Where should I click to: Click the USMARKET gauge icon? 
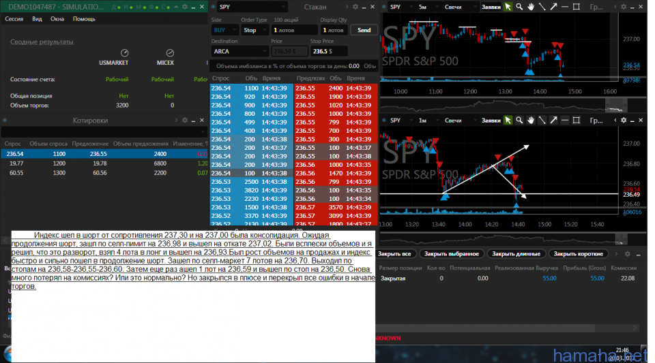pos(124,53)
